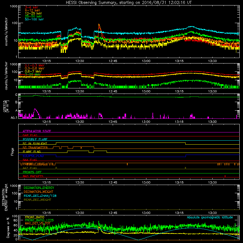Viewport: 243px width, 243px height.
Task: Click the DECIMATION_ENERGY legend label
Action: [39, 188]
